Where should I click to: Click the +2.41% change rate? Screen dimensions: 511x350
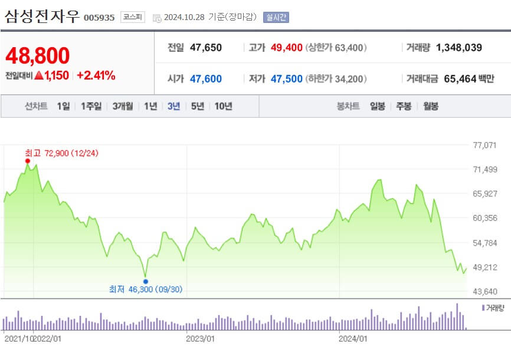pos(96,75)
